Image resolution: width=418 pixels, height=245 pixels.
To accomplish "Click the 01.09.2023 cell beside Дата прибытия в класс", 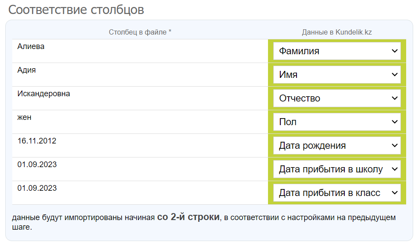I will 37,188.
